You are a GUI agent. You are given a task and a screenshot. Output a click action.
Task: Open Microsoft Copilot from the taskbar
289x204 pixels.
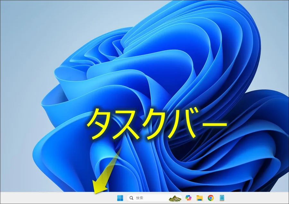(x=188, y=198)
